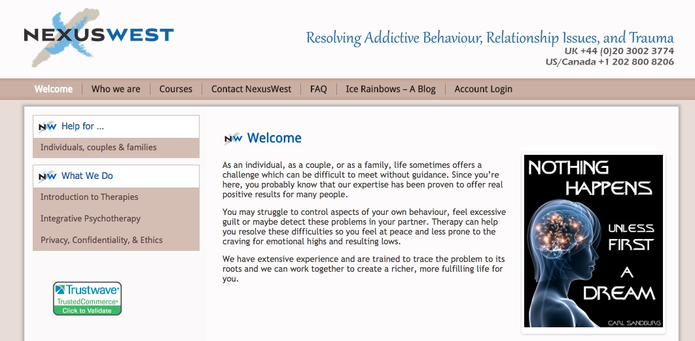Click the What We Do heading

(87, 176)
